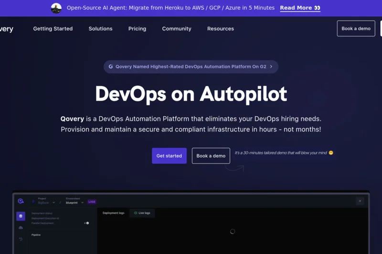Click the cloud icon in the console sidebar
The width and height of the screenshot is (382, 254).
(x=21, y=228)
